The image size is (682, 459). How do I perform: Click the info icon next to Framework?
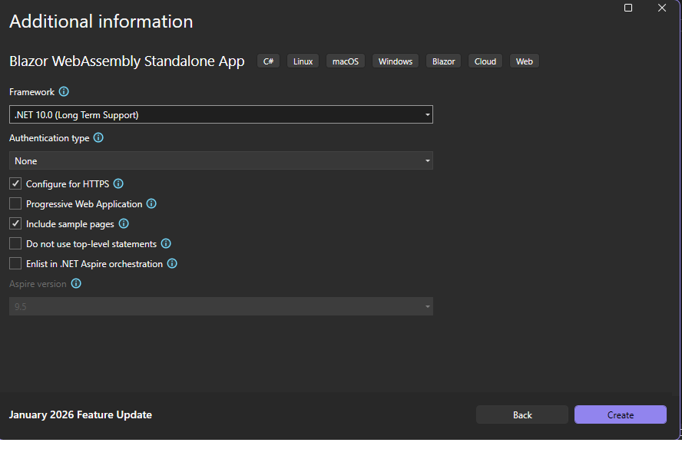coord(64,92)
